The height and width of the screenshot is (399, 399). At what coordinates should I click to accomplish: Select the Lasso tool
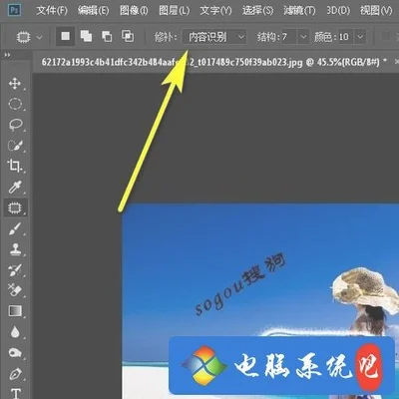click(15, 125)
